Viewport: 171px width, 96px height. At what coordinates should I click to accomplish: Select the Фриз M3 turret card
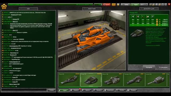click(x=69, y=80)
